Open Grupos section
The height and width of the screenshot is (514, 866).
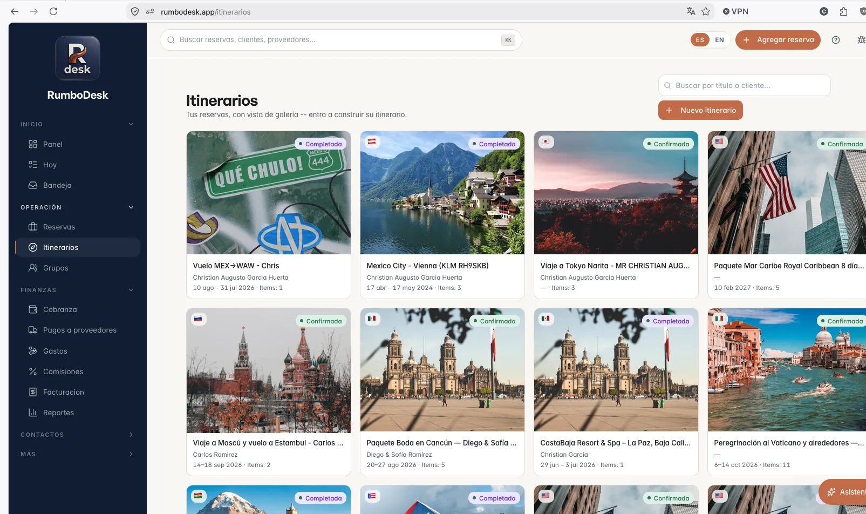coord(56,268)
